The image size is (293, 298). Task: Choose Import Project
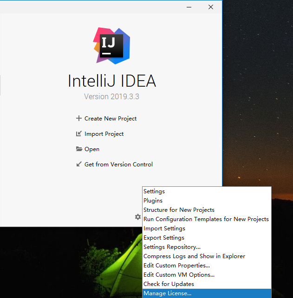104,134
